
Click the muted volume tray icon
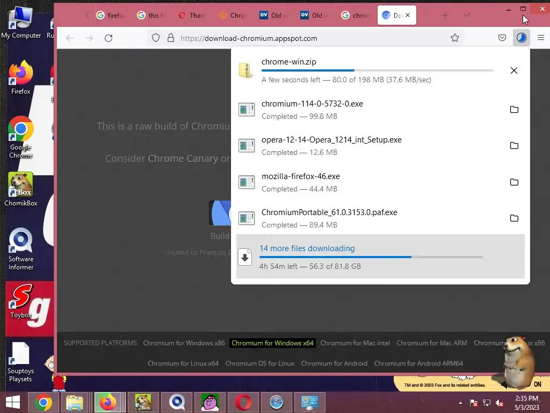pos(500,403)
